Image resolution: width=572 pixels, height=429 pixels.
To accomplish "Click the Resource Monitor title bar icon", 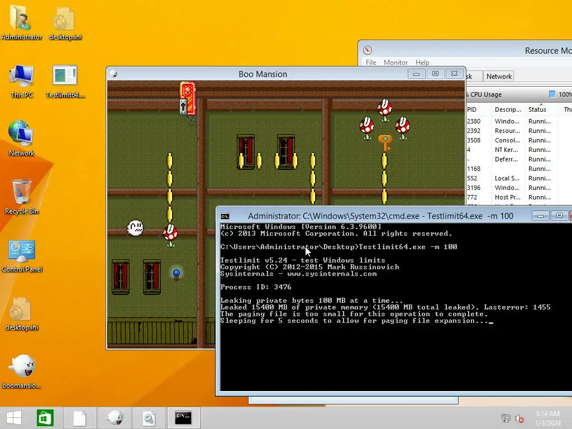I will pos(368,50).
